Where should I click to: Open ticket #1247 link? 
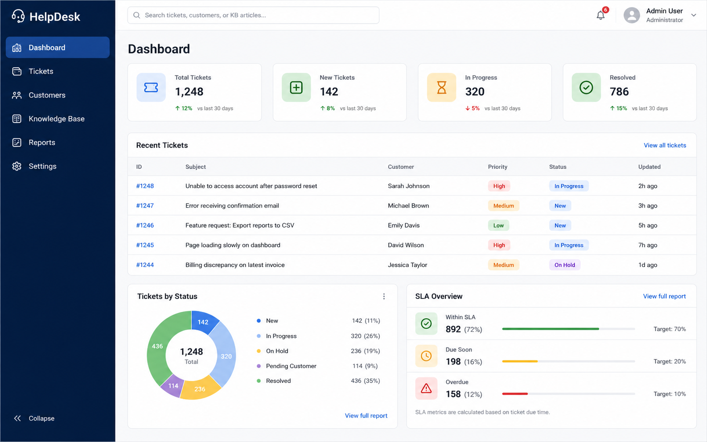pos(145,205)
